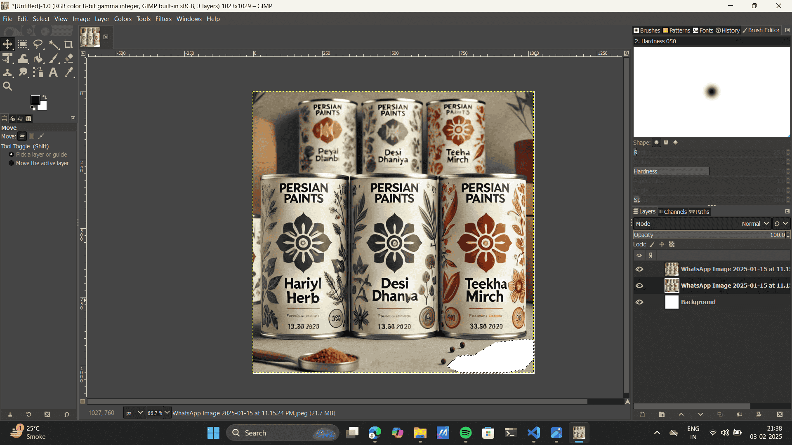Select the Bucket Fill tool
The image size is (792, 445).
[38, 59]
